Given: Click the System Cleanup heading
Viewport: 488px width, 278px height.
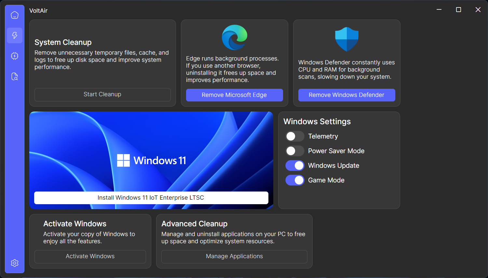Looking at the screenshot, I should tap(63, 42).
